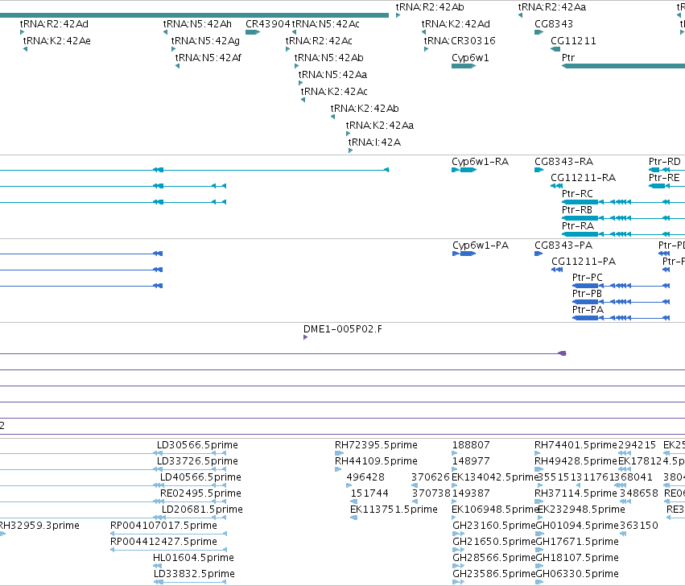Select the Ptr-RE transcript label
This screenshot has height=586, width=685.
pyautogui.click(x=664, y=178)
